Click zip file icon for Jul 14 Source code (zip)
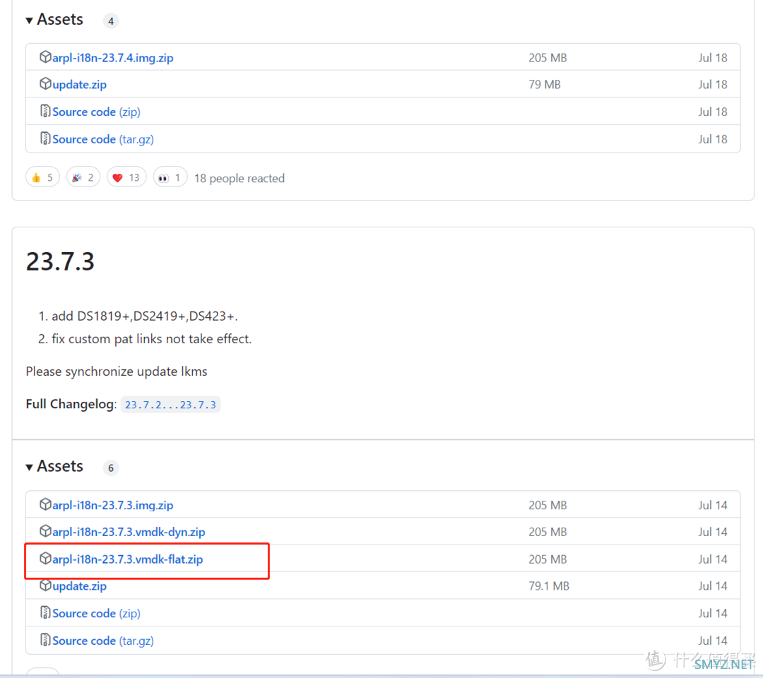Screen dimensions: 763x678 point(45,612)
